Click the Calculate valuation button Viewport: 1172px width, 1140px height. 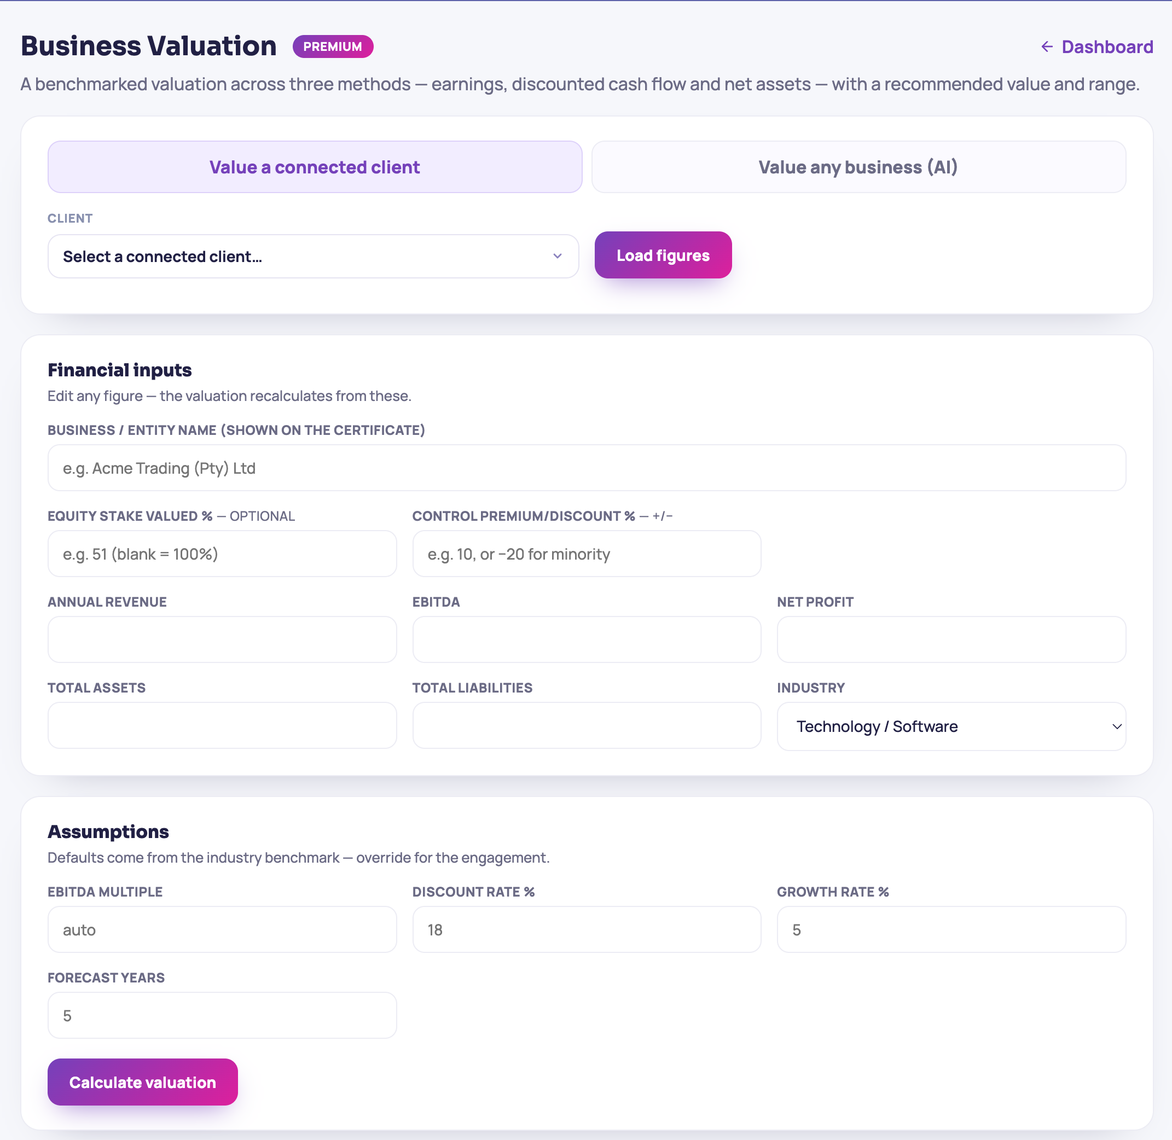pyautogui.click(x=142, y=1082)
